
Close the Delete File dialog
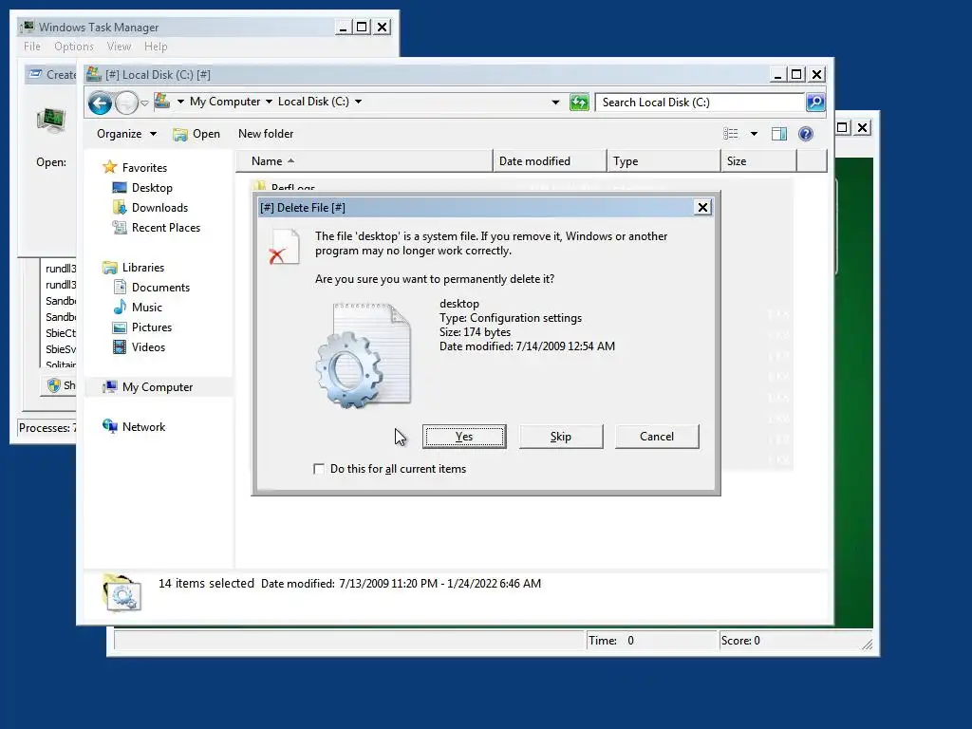[x=702, y=207]
